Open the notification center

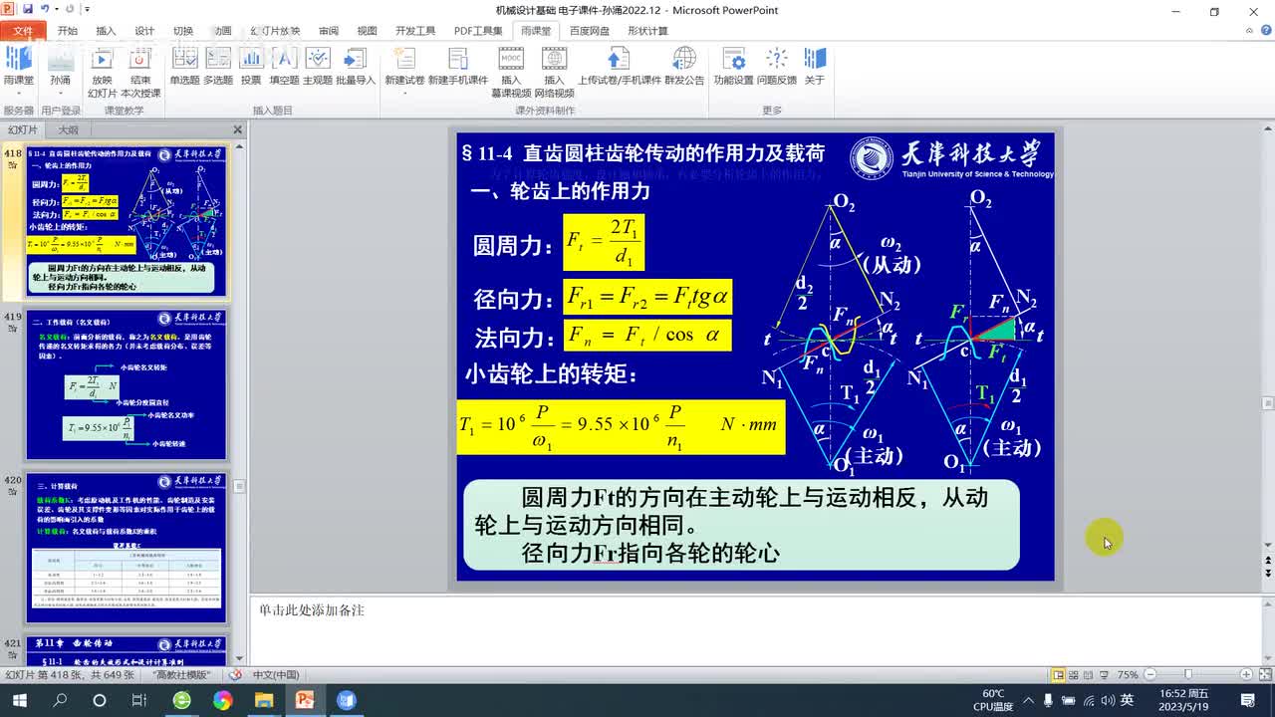click(x=1249, y=700)
